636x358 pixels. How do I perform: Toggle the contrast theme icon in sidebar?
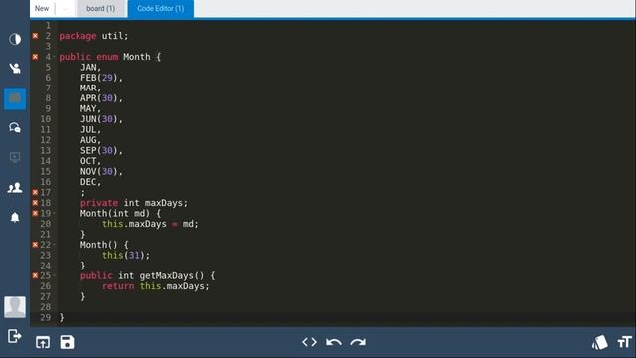(15, 39)
